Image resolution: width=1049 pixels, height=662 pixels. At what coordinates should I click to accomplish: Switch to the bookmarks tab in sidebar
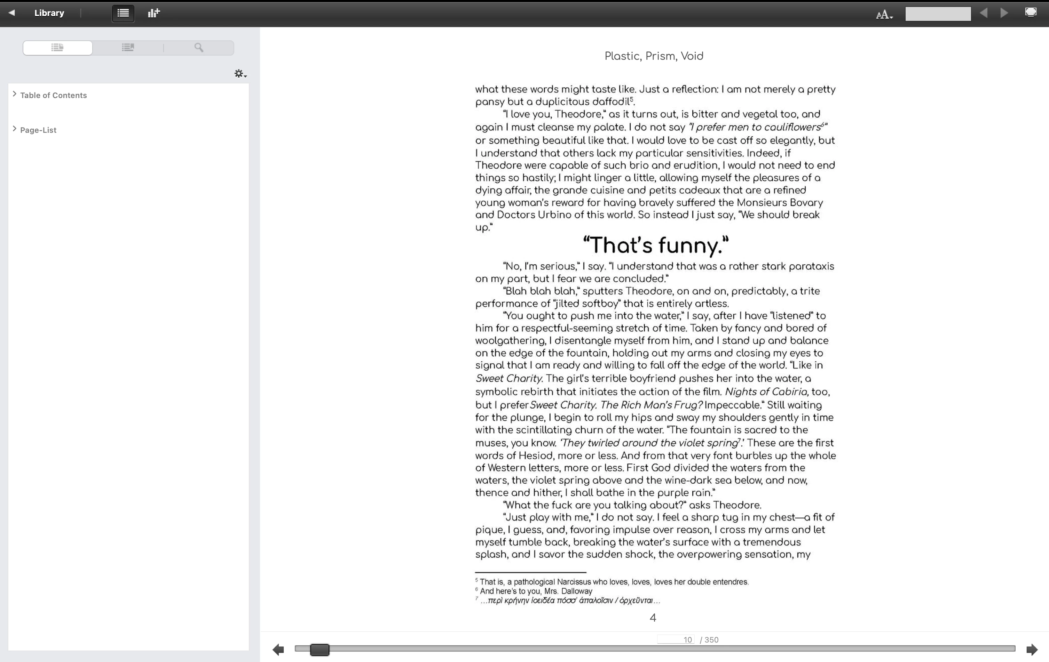click(128, 47)
